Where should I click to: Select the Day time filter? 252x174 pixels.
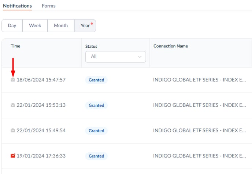pyautogui.click(x=12, y=26)
